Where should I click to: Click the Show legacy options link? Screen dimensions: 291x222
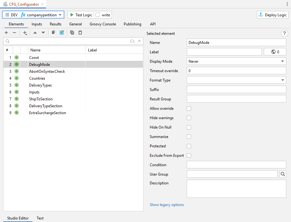click(x=167, y=205)
